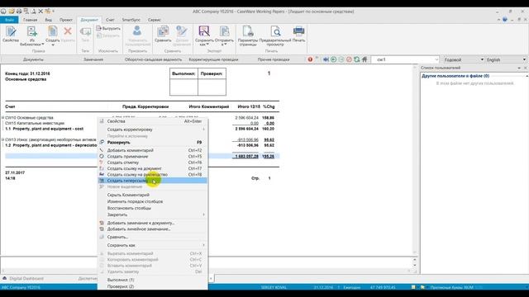Open the Счет ribbon tab
This screenshot has width=529, height=297.
110,20
